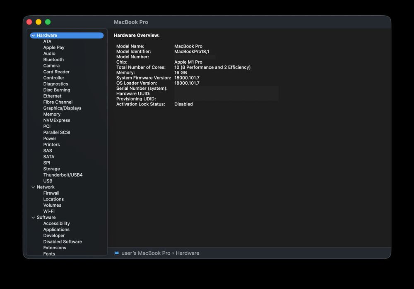The width and height of the screenshot is (414, 289).
Task: Click the 16 GB memory value
Action: (x=181, y=72)
